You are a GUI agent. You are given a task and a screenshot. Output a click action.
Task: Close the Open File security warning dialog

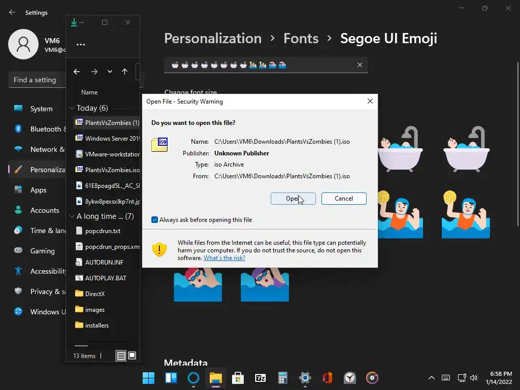click(x=370, y=101)
